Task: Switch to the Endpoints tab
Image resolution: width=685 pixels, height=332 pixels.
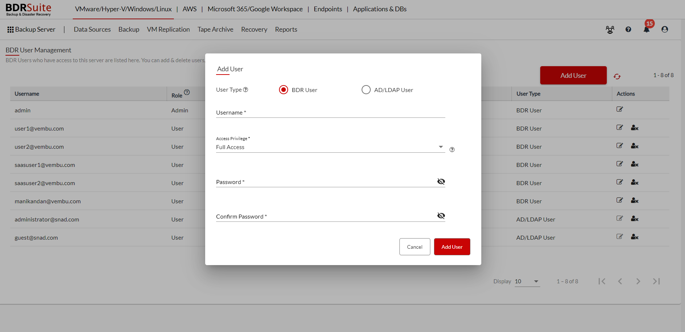Action: coord(328,9)
